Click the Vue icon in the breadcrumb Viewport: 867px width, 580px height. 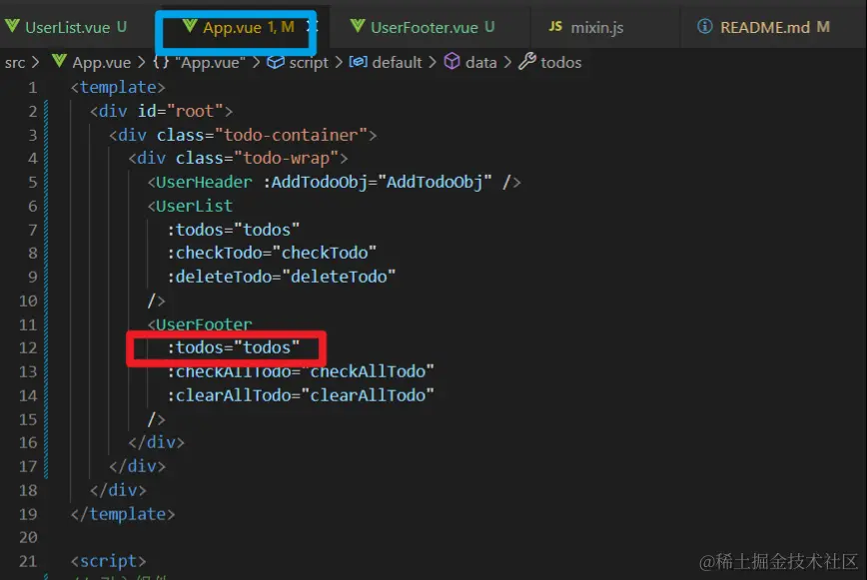click(59, 61)
